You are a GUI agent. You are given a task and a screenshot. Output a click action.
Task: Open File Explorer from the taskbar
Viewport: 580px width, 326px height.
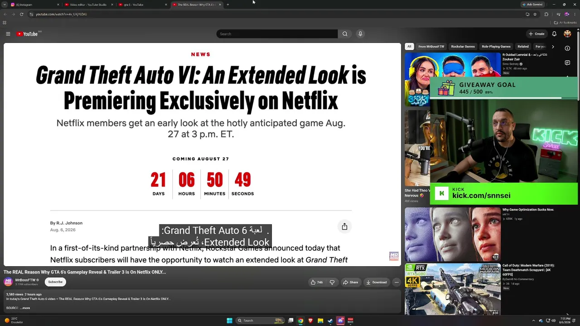pyautogui.click(x=320, y=321)
